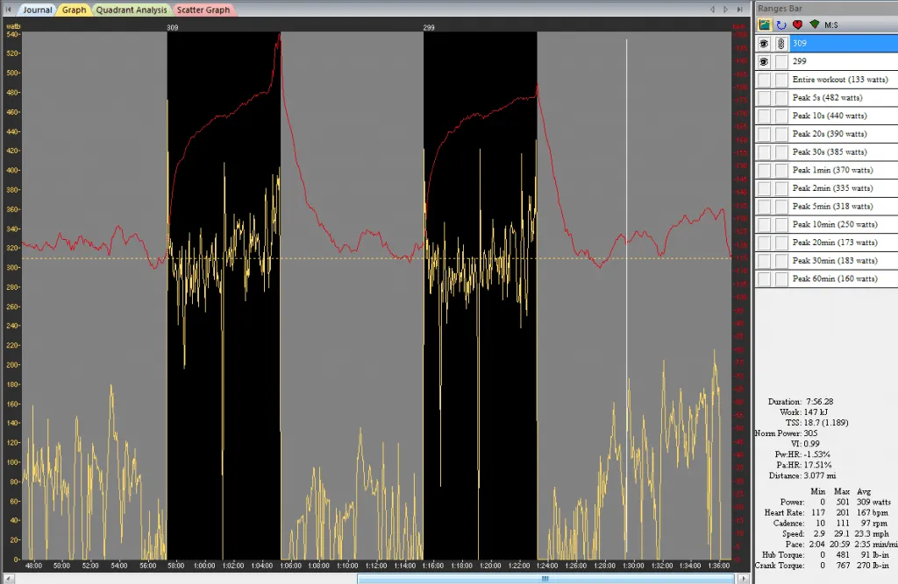Select Peak 20min (173 watts) row
898x584 pixels.
click(x=844, y=243)
